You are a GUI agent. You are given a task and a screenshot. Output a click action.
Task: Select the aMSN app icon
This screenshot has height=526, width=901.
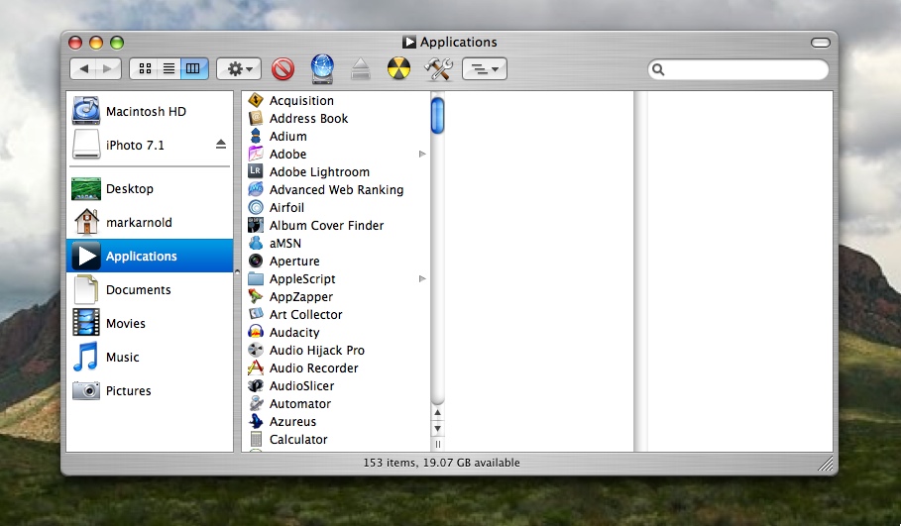[256, 243]
